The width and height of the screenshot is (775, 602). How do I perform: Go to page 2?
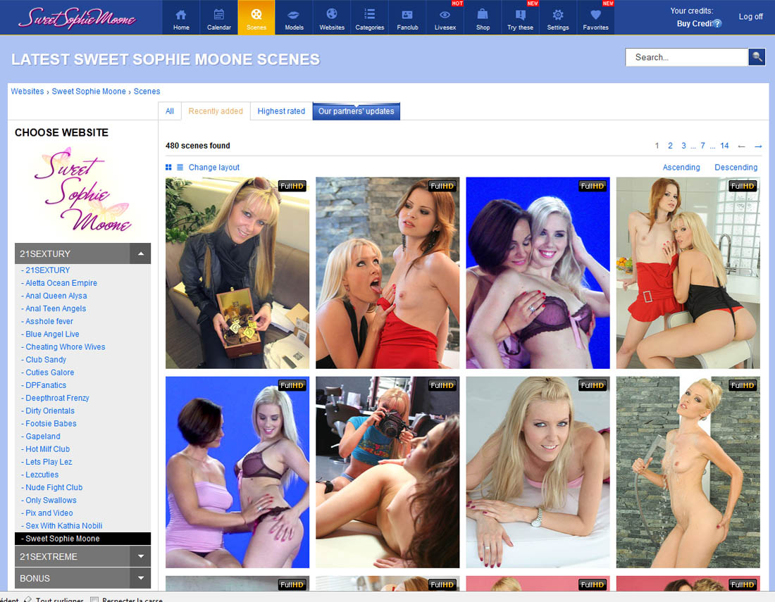click(x=670, y=146)
